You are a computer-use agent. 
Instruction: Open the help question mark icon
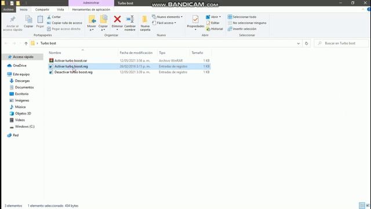coord(369,9)
